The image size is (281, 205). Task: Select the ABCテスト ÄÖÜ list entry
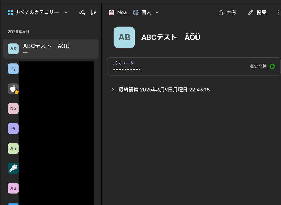pyautogui.click(x=51, y=49)
